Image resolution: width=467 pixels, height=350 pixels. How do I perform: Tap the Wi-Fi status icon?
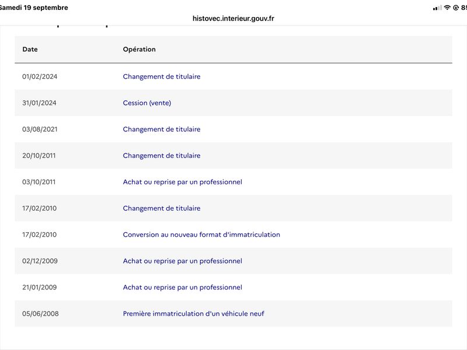click(x=447, y=8)
